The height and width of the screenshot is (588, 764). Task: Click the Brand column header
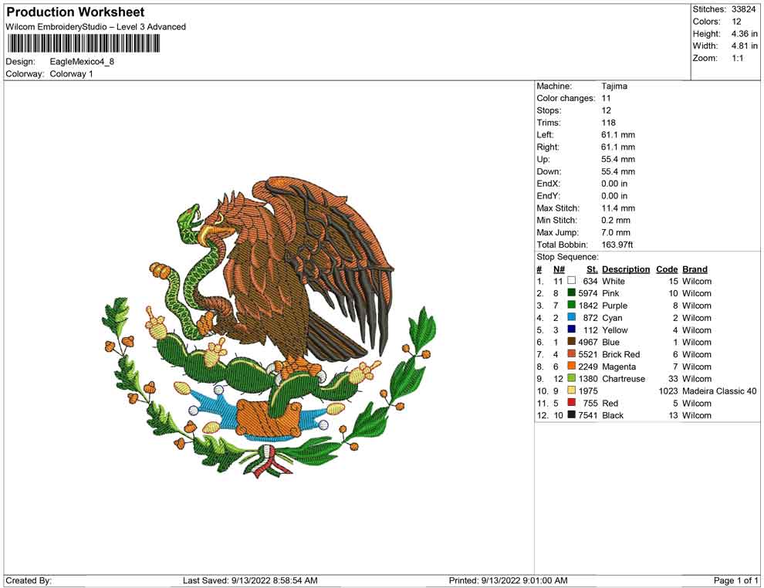click(695, 269)
